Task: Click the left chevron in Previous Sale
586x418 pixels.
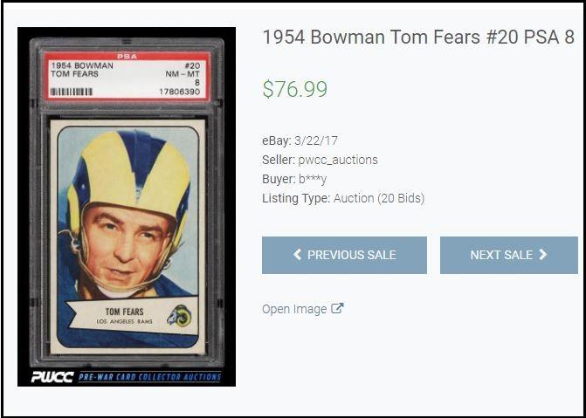Action: (x=297, y=255)
